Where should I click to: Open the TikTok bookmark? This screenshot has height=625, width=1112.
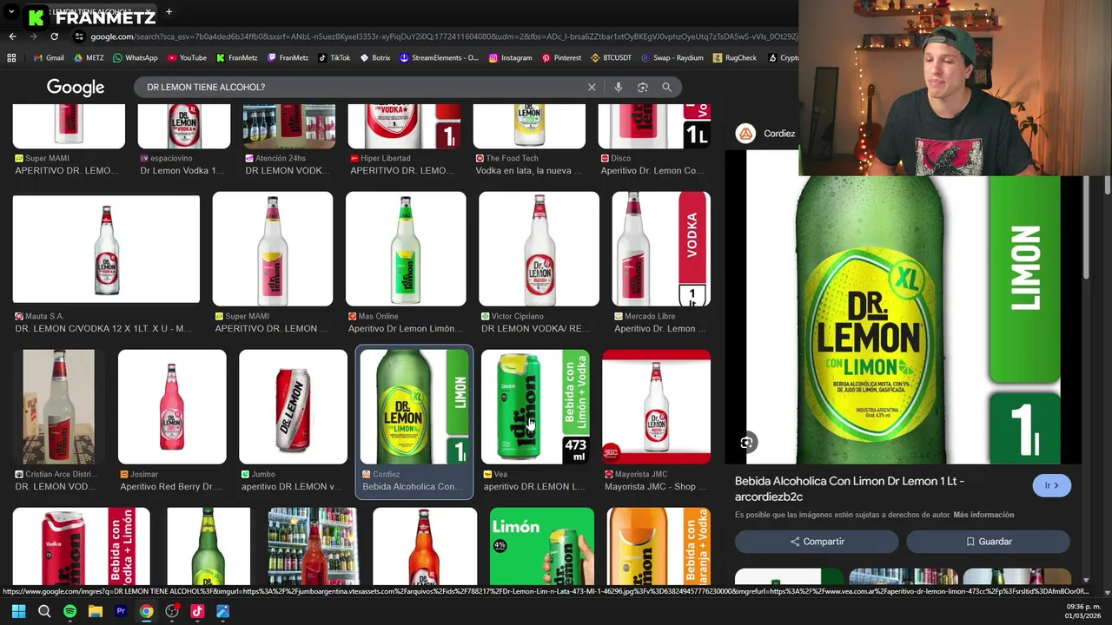(334, 58)
